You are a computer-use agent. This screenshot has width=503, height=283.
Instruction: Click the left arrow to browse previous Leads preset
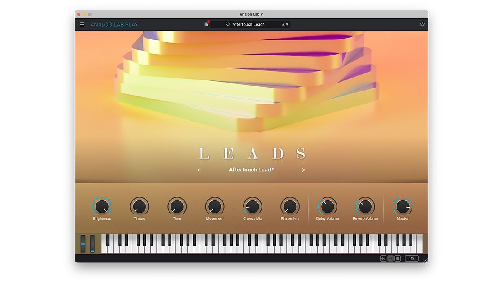199,170
